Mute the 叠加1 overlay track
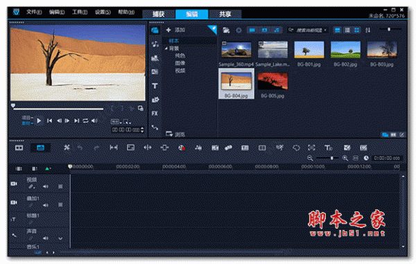The width and height of the screenshot is (416, 264). tap(46, 205)
